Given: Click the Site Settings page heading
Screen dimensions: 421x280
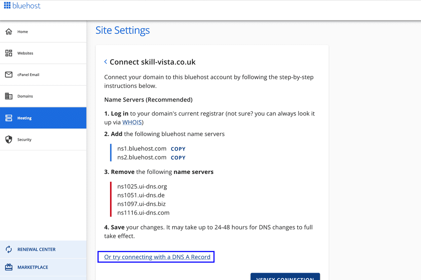Looking at the screenshot, I should 123,30.
